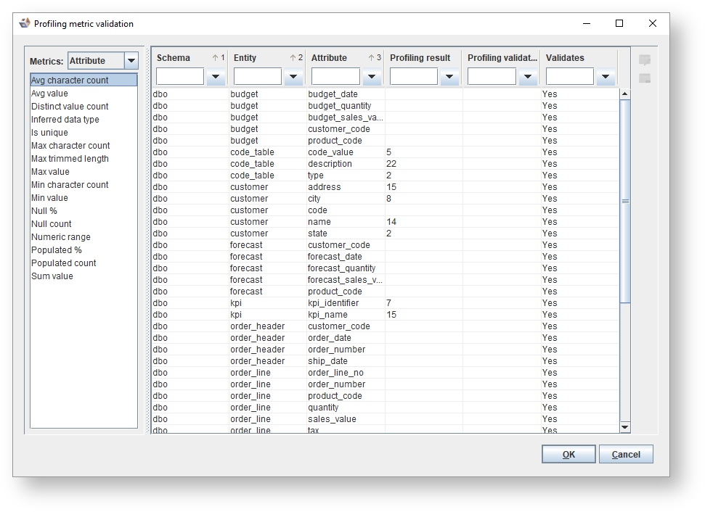This screenshot has width=705, height=512.
Task: Select the Max trimmed length metric
Action: coord(83,159)
